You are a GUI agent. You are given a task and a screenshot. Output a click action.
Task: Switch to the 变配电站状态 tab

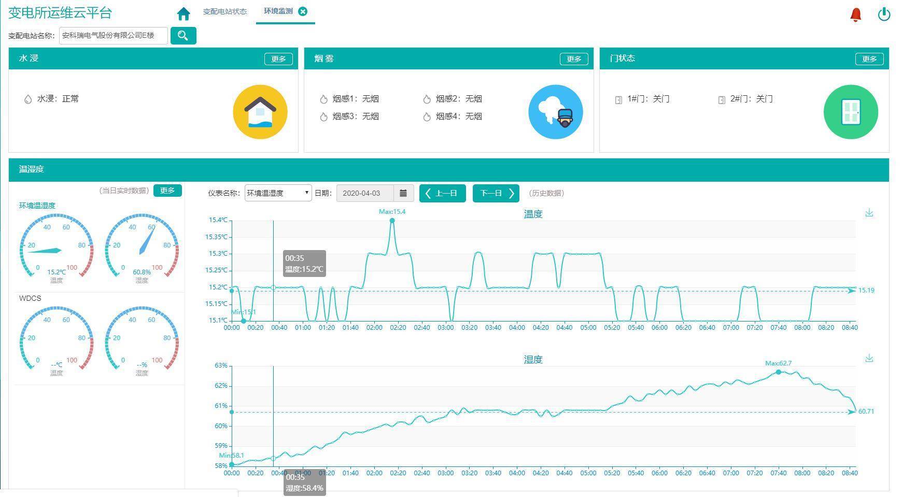pyautogui.click(x=225, y=11)
